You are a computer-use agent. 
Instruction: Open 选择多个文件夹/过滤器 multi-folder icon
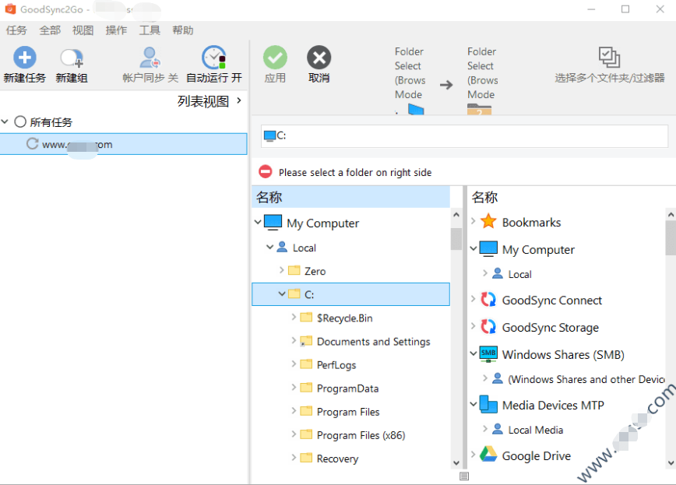point(609,58)
